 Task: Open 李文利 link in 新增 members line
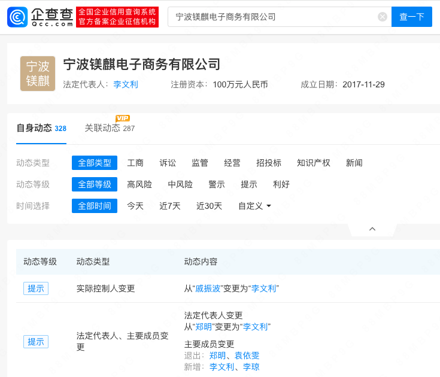[x=221, y=367]
